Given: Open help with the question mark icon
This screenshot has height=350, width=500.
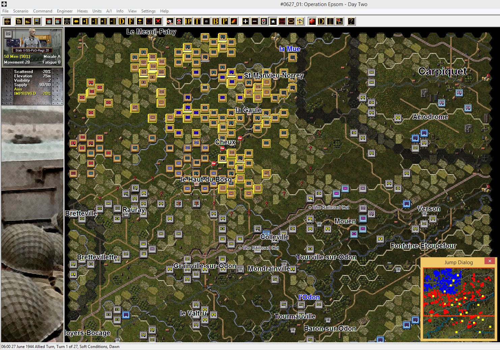Looking at the screenshot, I should click(351, 21).
